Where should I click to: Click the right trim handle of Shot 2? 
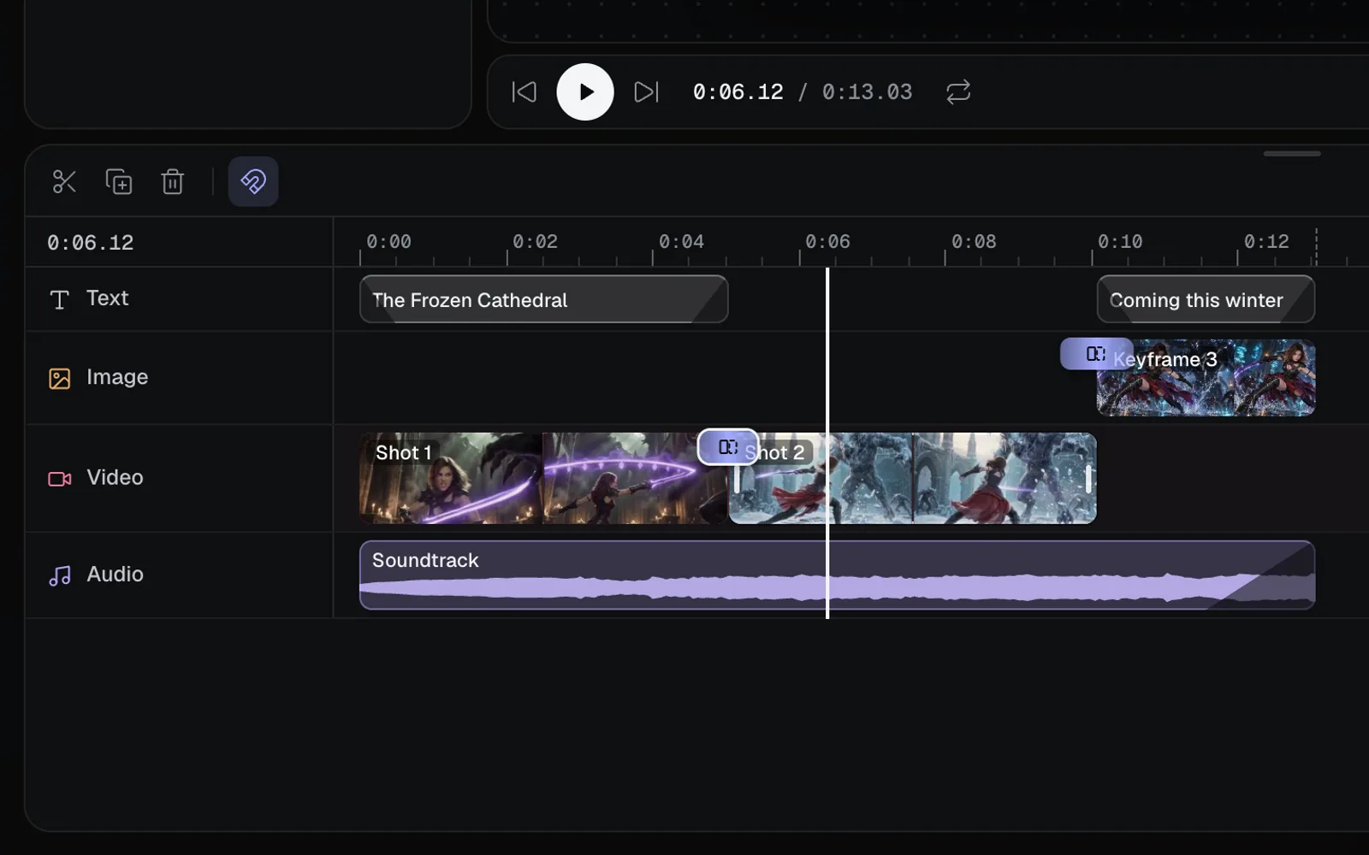coord(1088,479)
